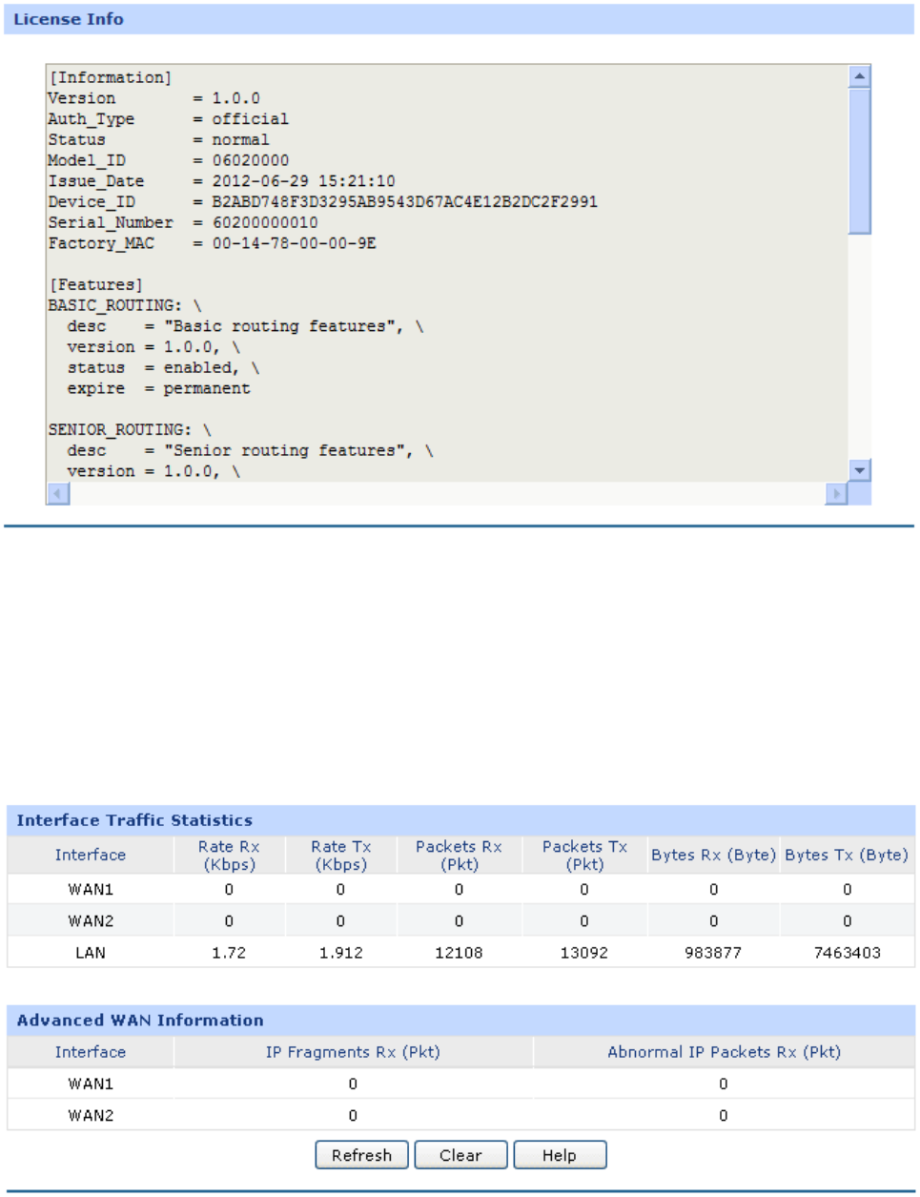The image size is (920, 1197).
Task: Click the IP Fragments Rx (Pkt) header
Action: (353, 1053)
